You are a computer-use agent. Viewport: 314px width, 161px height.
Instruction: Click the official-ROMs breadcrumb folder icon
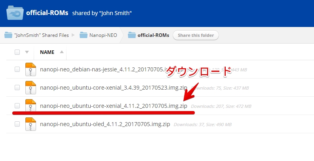pyautogui.click(x=132, y=35)
